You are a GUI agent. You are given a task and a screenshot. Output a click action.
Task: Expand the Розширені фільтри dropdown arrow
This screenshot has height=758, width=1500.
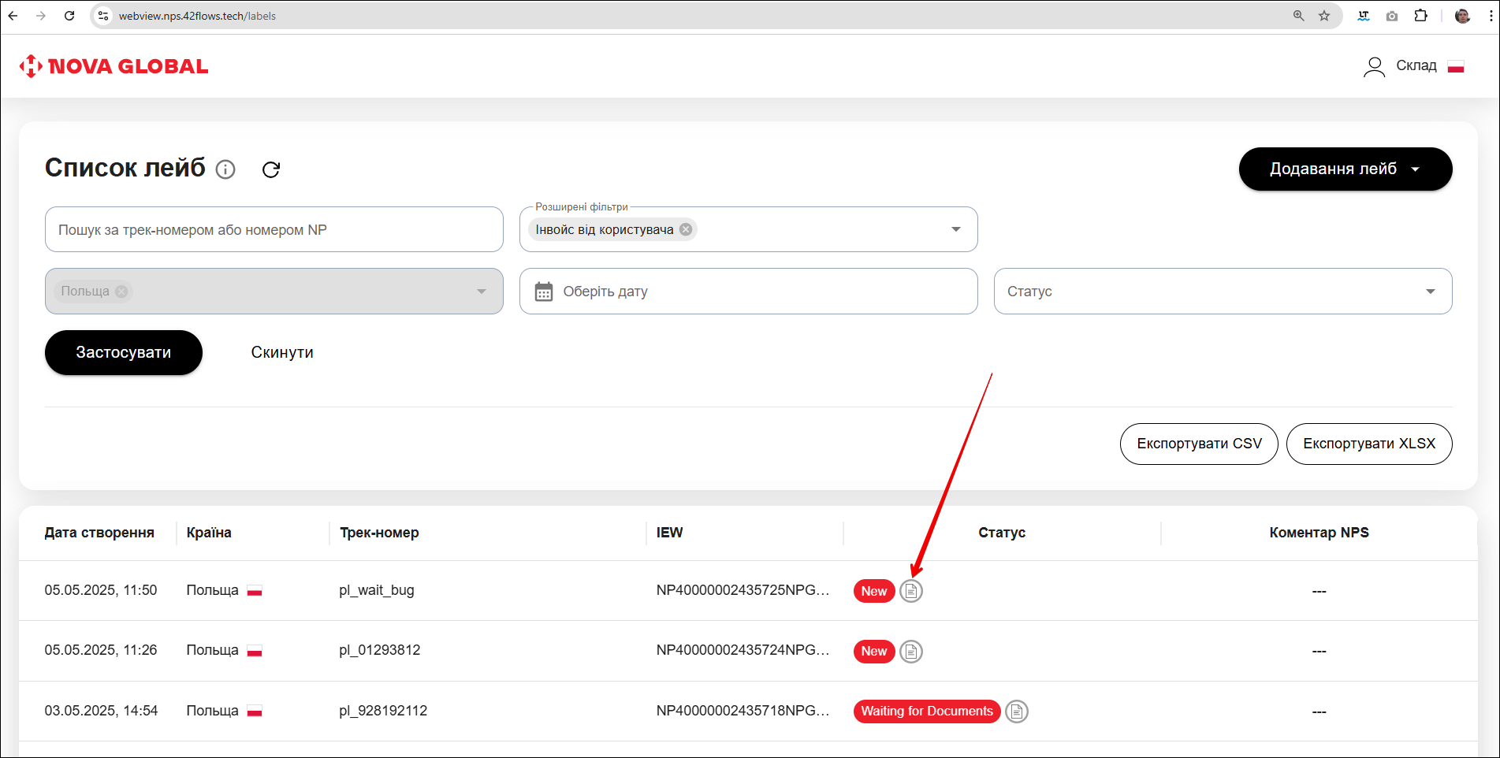pos(955,229)
